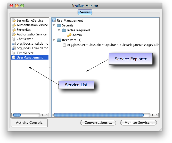
Task: Select the highlighted UserManagement list entry
Action: (x=30, y=57)
